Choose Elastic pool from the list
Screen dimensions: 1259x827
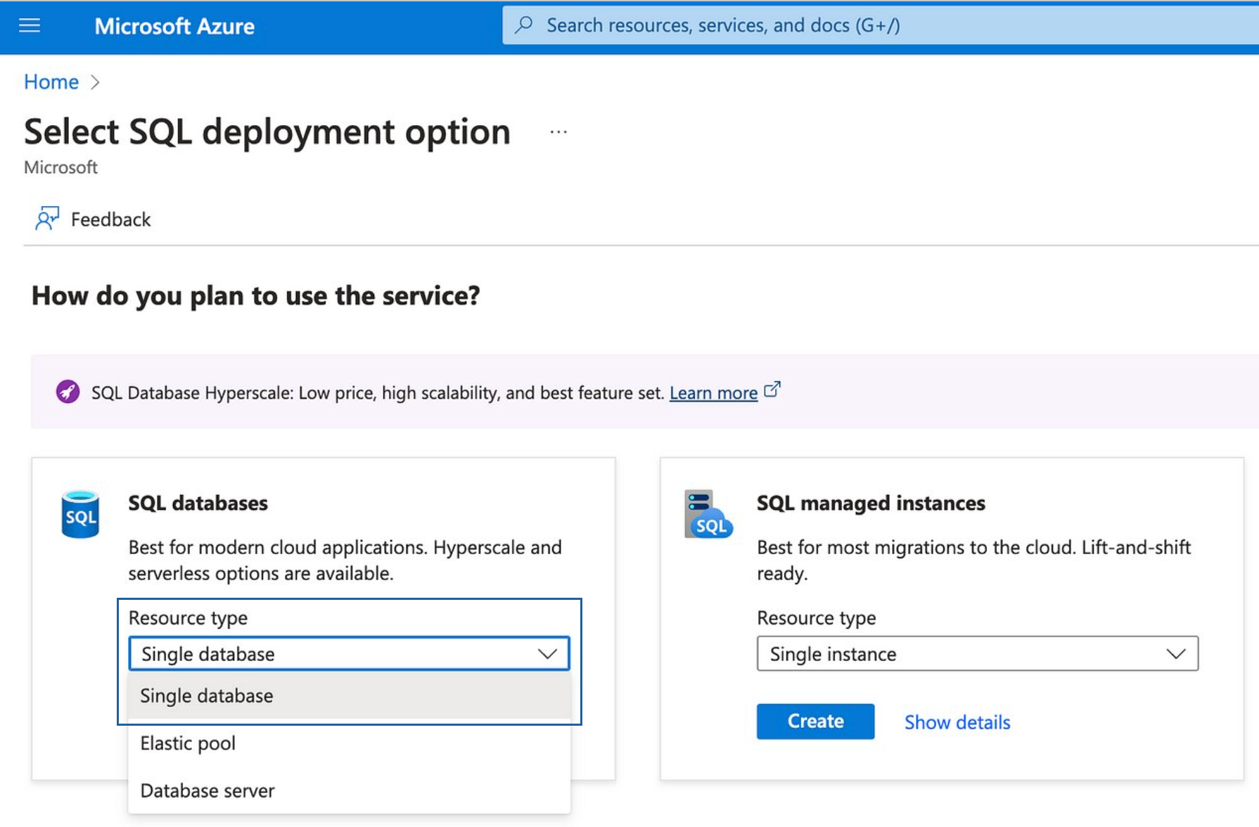188,743
